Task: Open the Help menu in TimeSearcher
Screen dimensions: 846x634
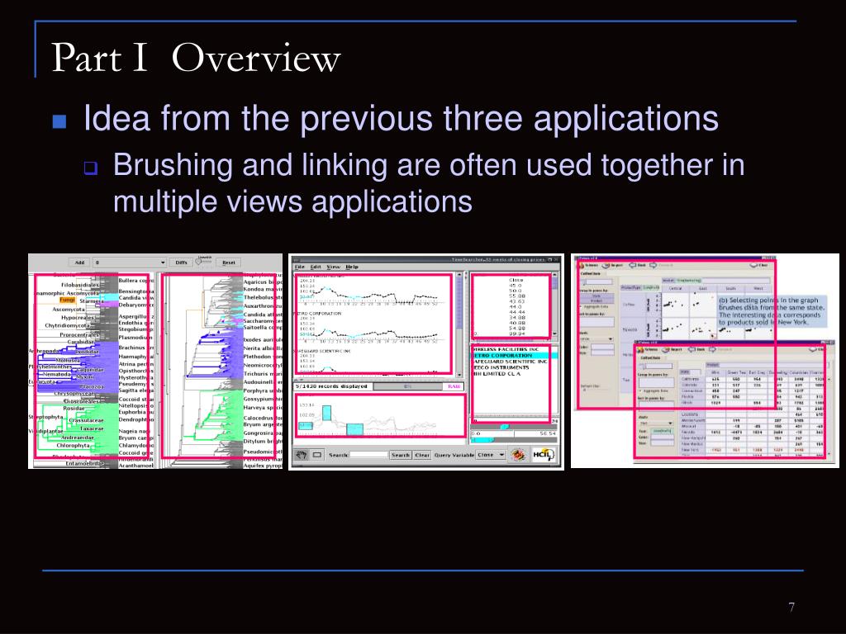Action: (352, 267)
